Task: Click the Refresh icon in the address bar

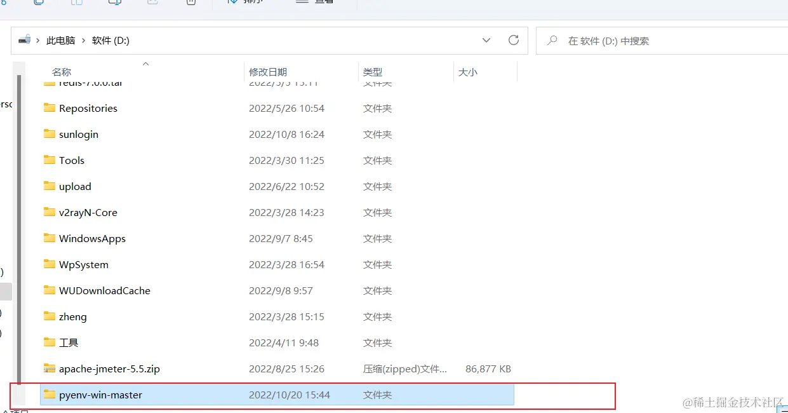Action: (x=514, y=39)
